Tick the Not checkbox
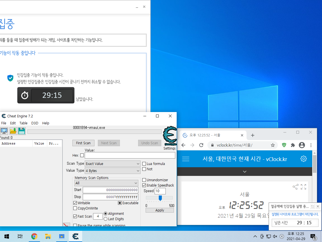322x242 pixels. [144, 169]
